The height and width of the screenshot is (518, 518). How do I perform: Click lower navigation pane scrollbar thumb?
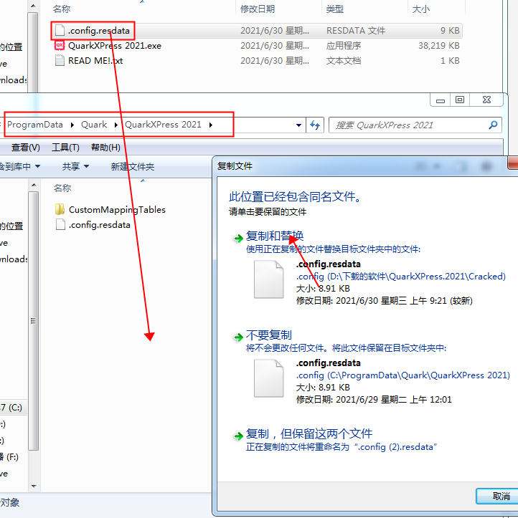click(x=34, y=320)
